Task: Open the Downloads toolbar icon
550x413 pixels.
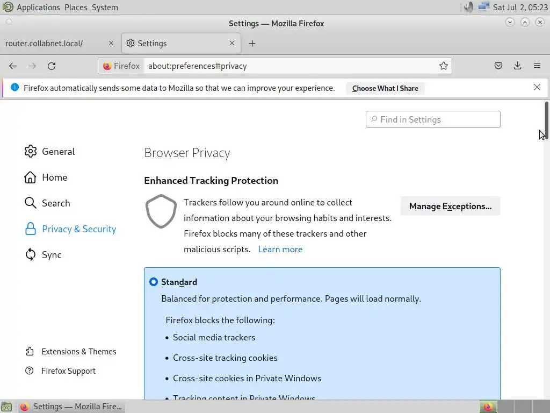Action: point(518,66)
